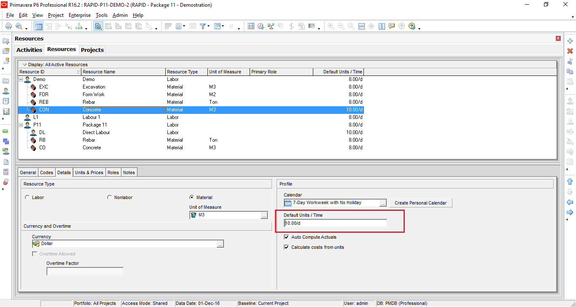The width and height of the screenshot is (576, 307).
Task: Enable the Labor resource type radio button
Action: click(x=27, y=197)
